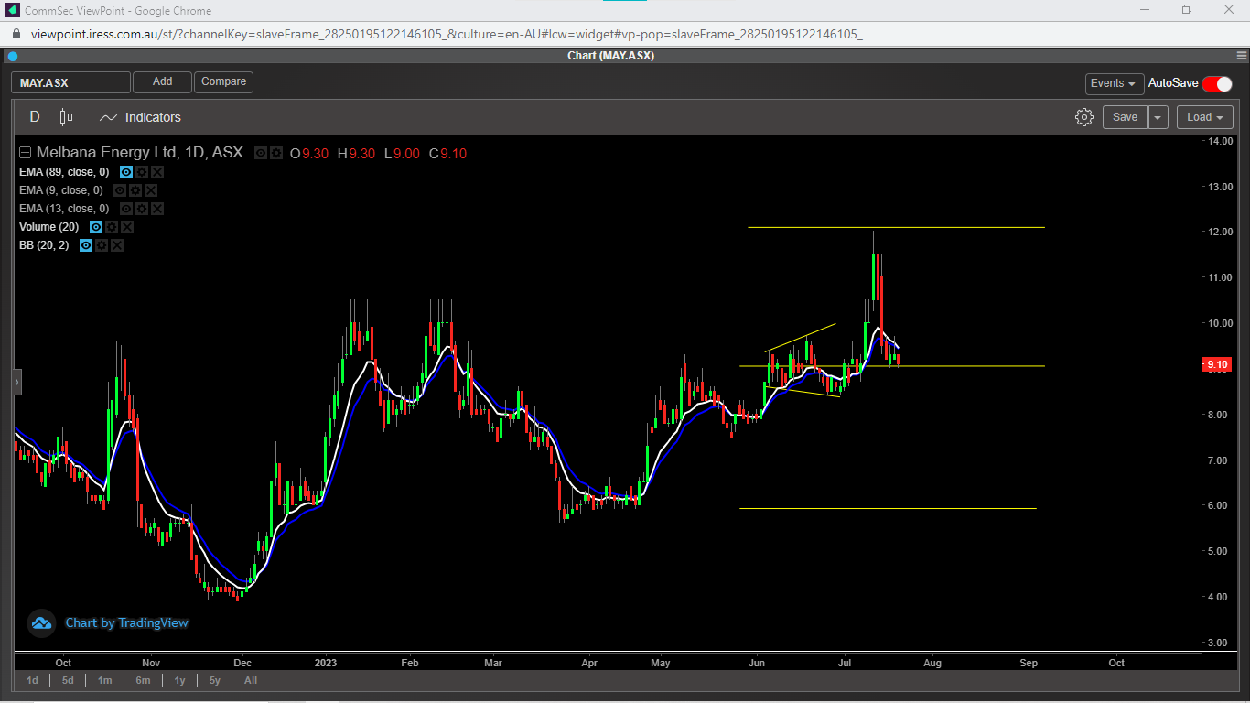Image resolution: width=1250 pixels, height=703 pixels.
Task: Toggle visibility of EMA 89 indicator
Action: tap(126, 172)
